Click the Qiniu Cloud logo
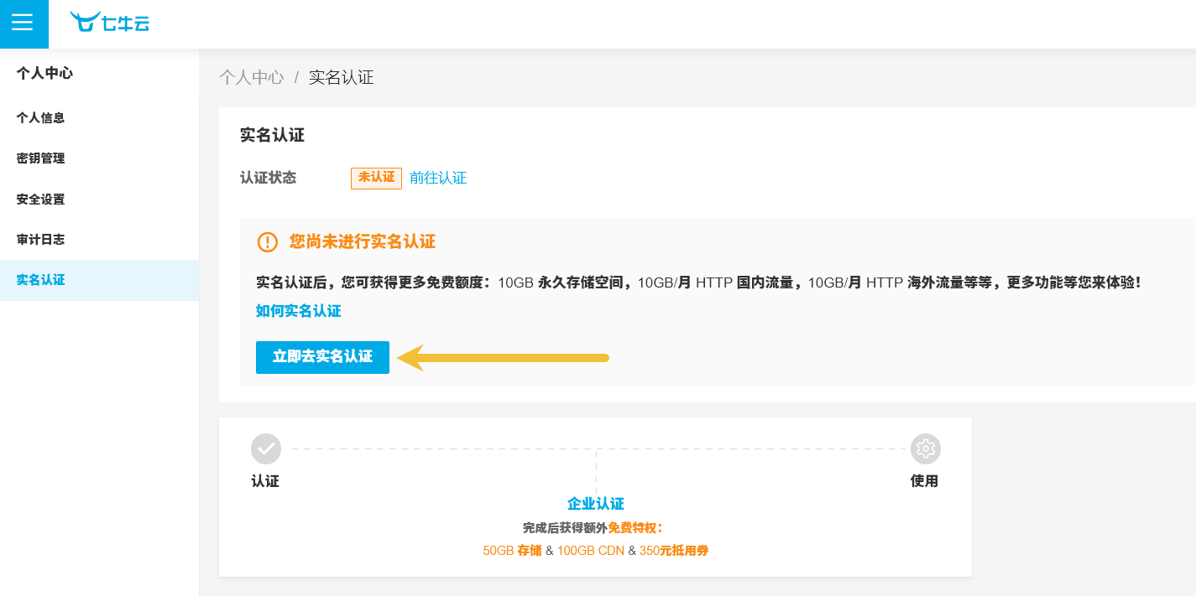 point(110,23)
